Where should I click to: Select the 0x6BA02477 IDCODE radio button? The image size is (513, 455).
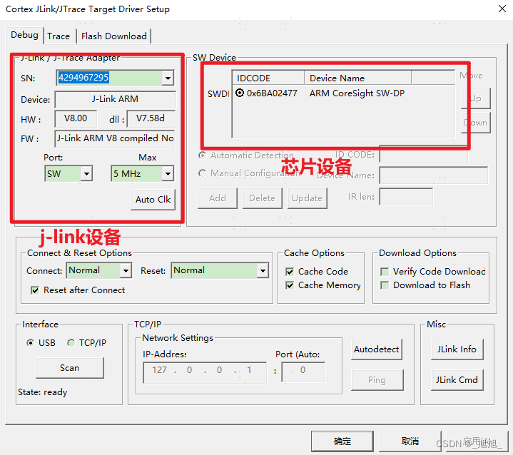point(240,93)
